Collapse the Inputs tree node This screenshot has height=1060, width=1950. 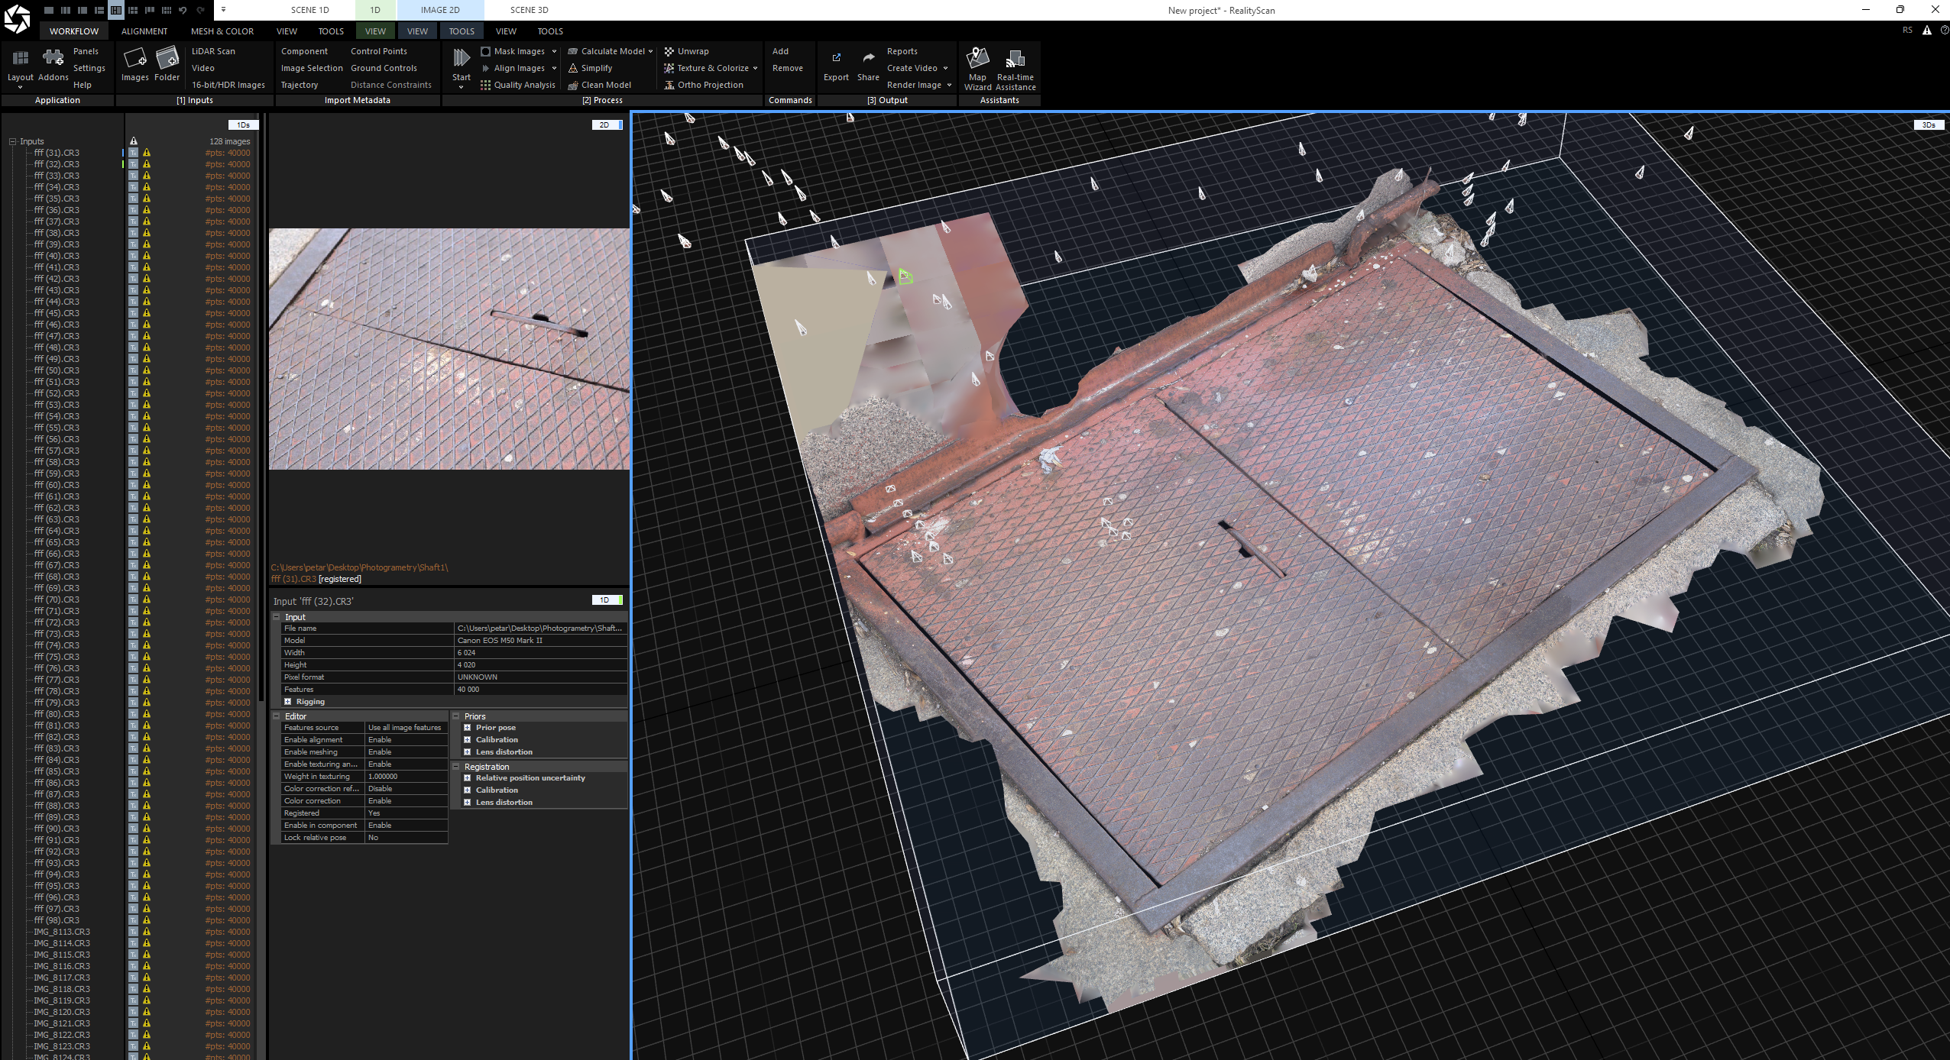point(12,141)
